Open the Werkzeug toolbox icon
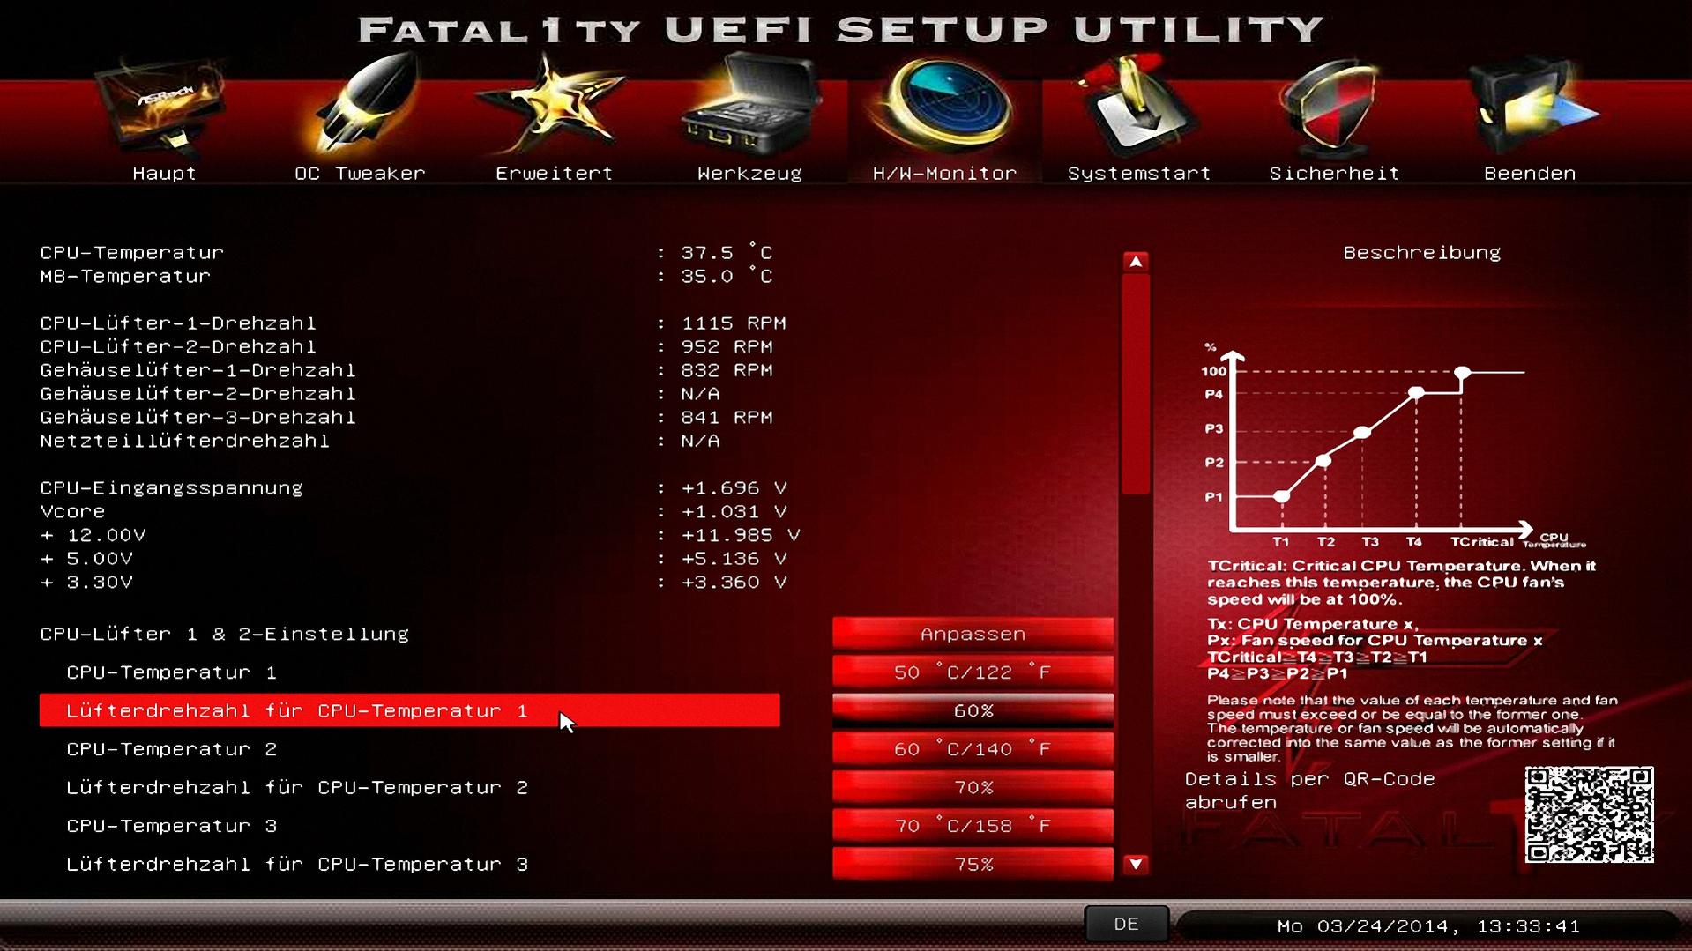The image size is (1692, 951). (750, 106)
